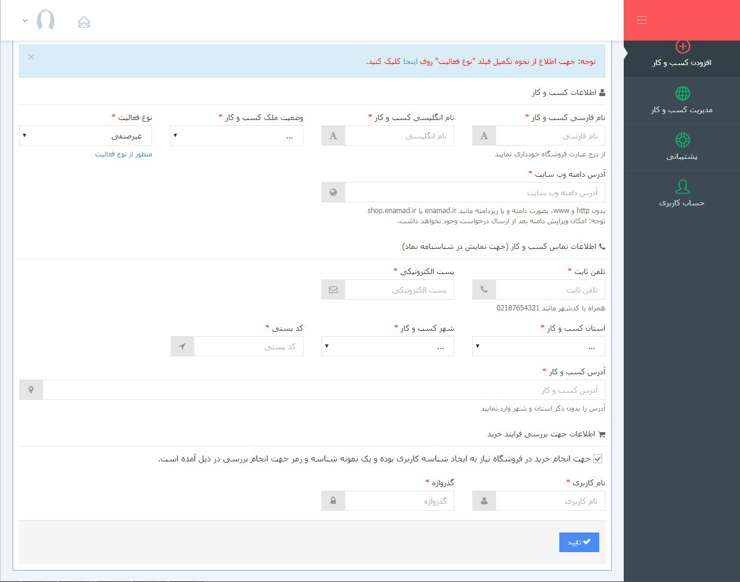Image resolution: width=740 pixels, height=582 pixels.
Task: Focus the گذرواژه input field
Action: point(400,501)
